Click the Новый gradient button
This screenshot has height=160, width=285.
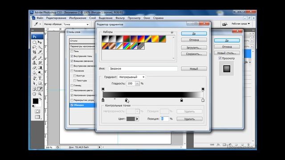pyautogui.click(x=194, y=69)
